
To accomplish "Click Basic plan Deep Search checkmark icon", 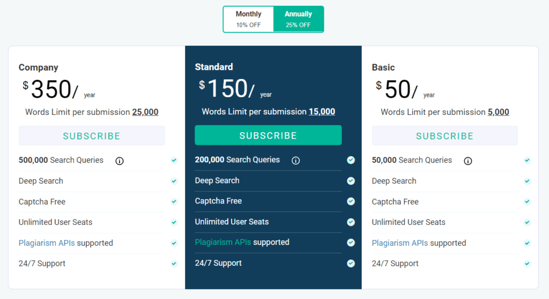I will point(527,181).
